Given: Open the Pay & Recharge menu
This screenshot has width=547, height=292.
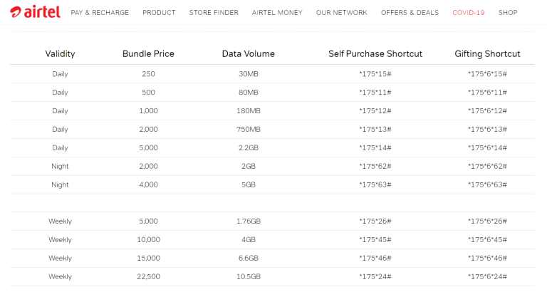Looking at the screenshot, I should pos(100,13).
